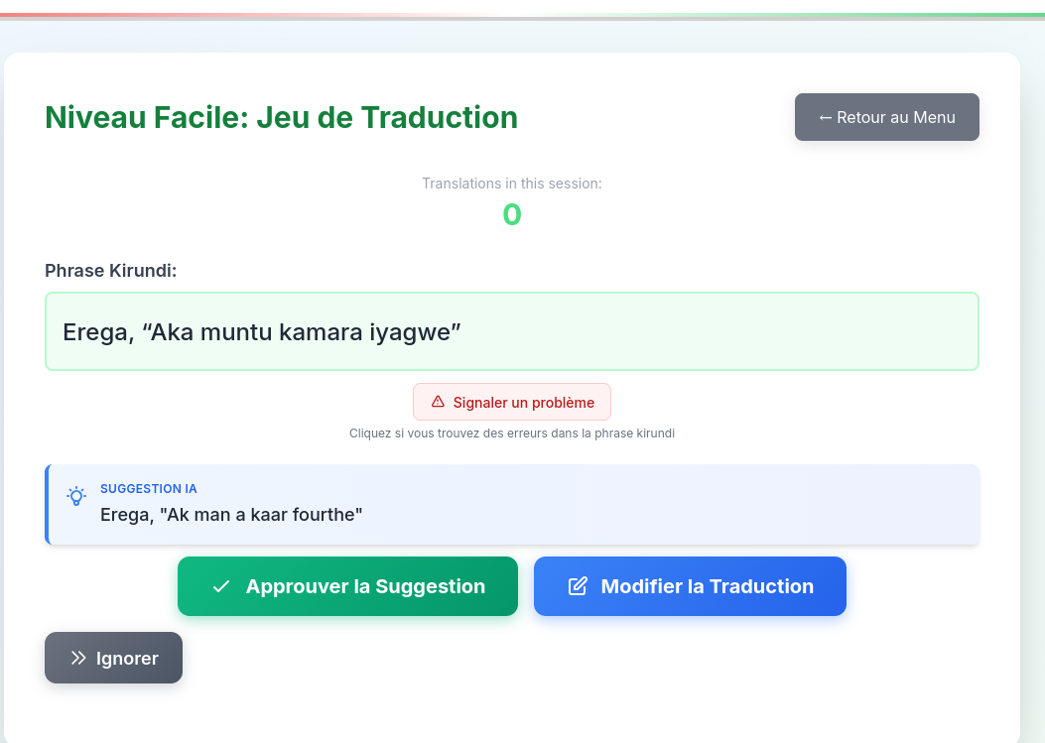Approve the AI suggestion
The width and height of the screenshot is (1045, 743).
point(347,586)
